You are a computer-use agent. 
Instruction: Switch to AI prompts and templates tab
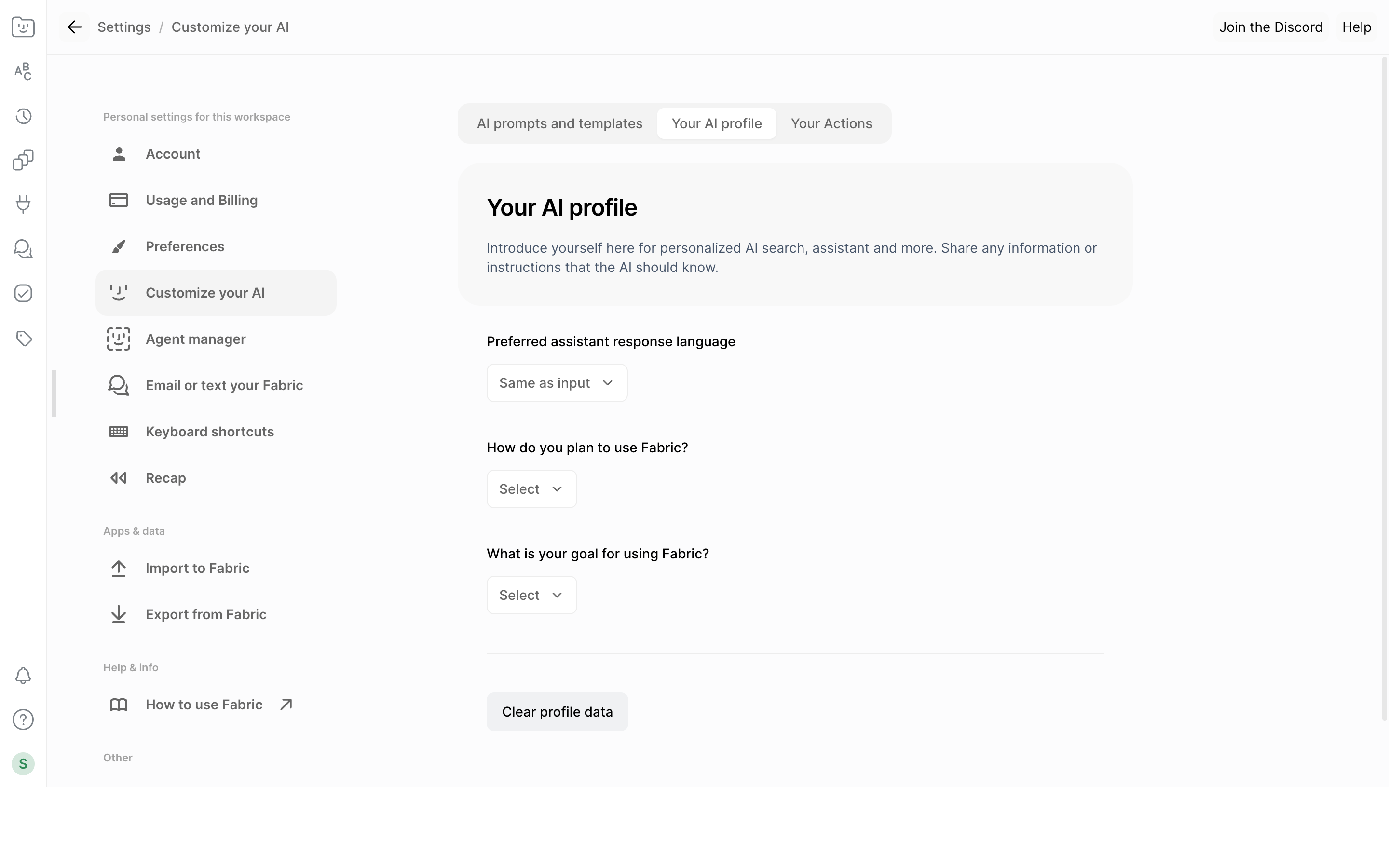click(559, 123)
